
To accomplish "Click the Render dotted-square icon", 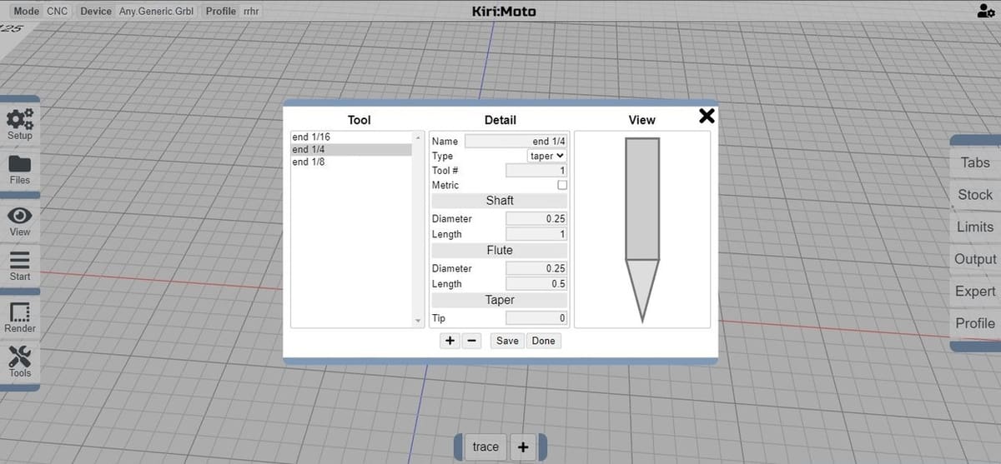I will 20,312.
